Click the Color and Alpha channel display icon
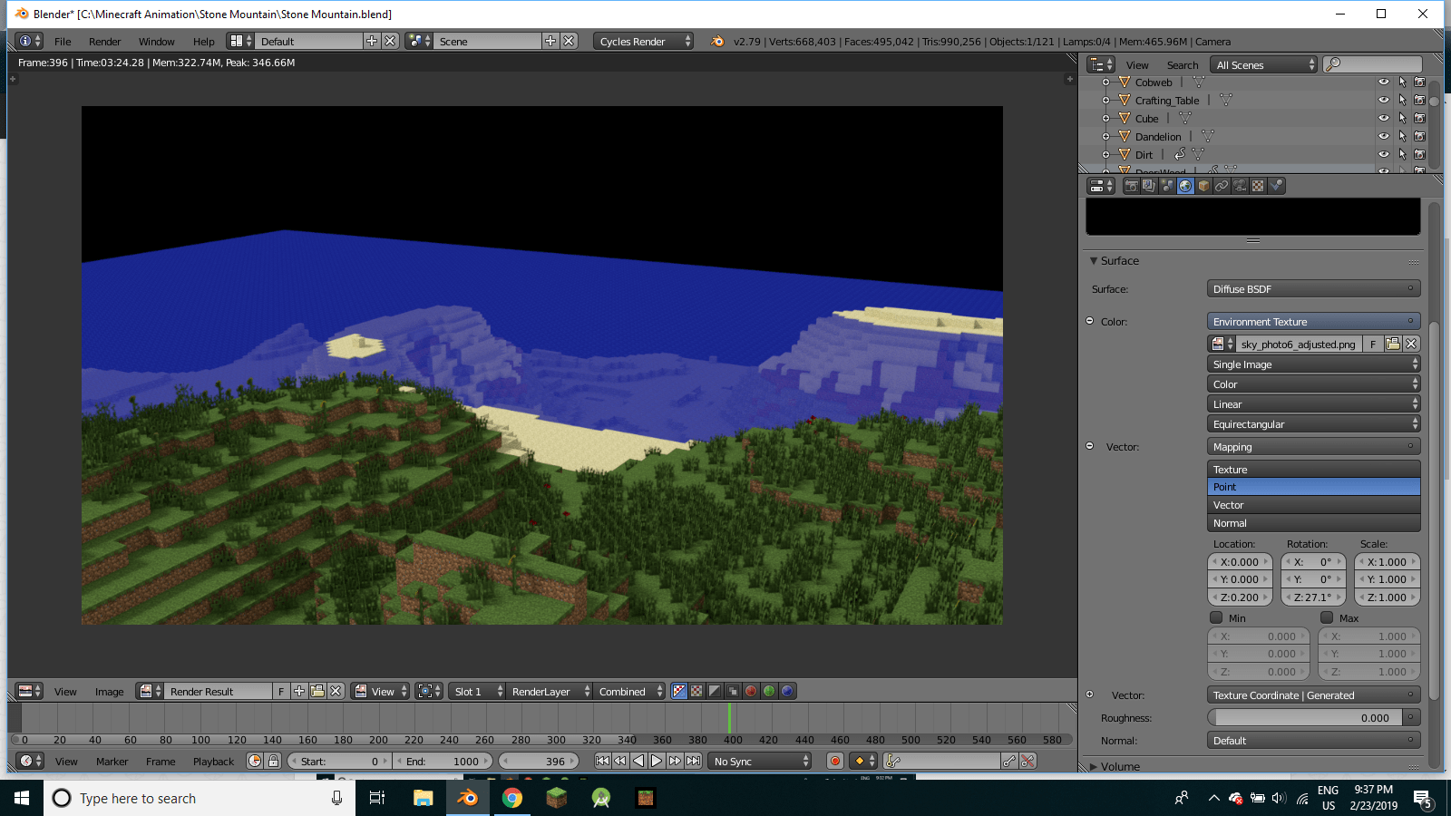The image size is (1451, 816). click(678, 691)
